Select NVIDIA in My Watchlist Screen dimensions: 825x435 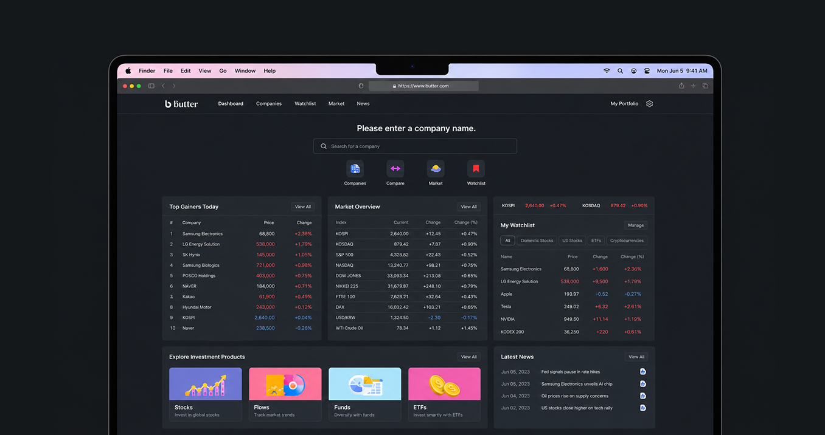574,319
